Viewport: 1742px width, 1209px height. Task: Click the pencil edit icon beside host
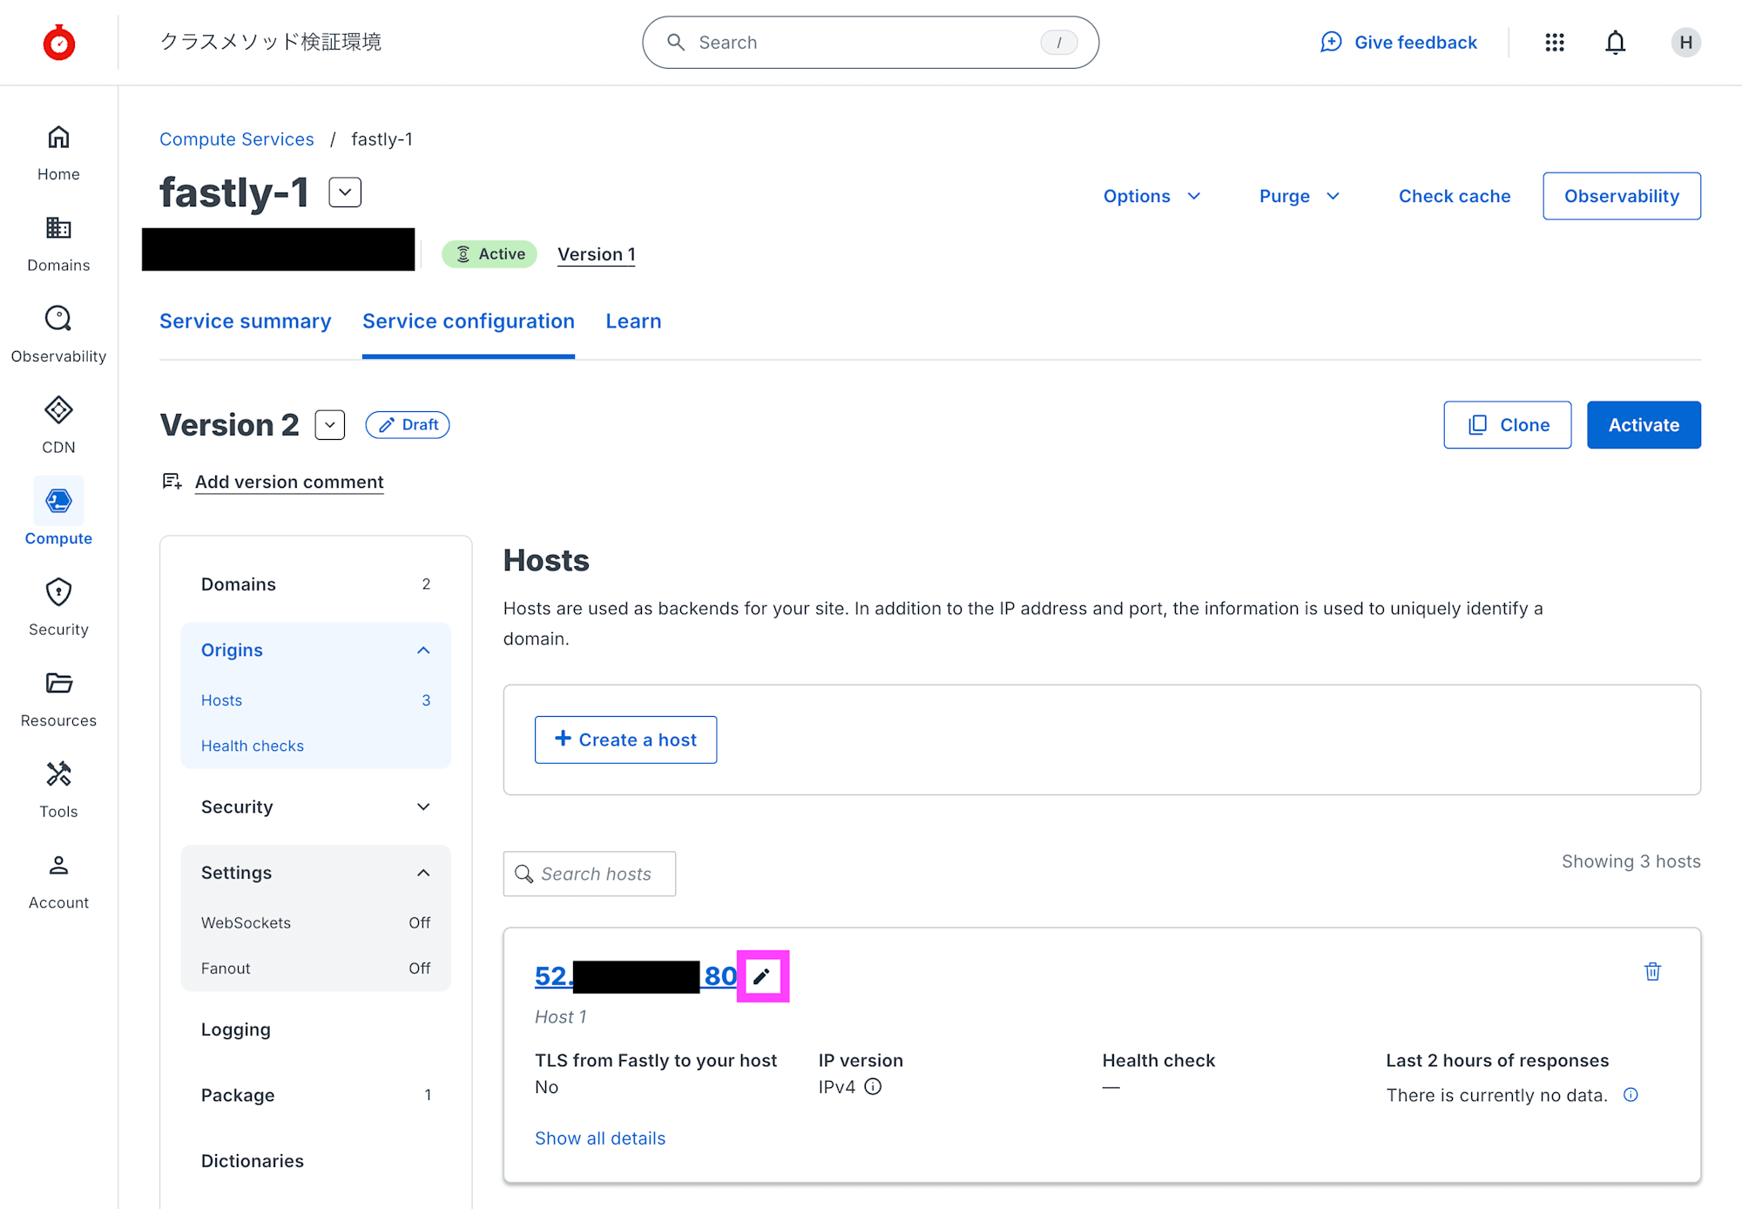[x=762, y=976]
